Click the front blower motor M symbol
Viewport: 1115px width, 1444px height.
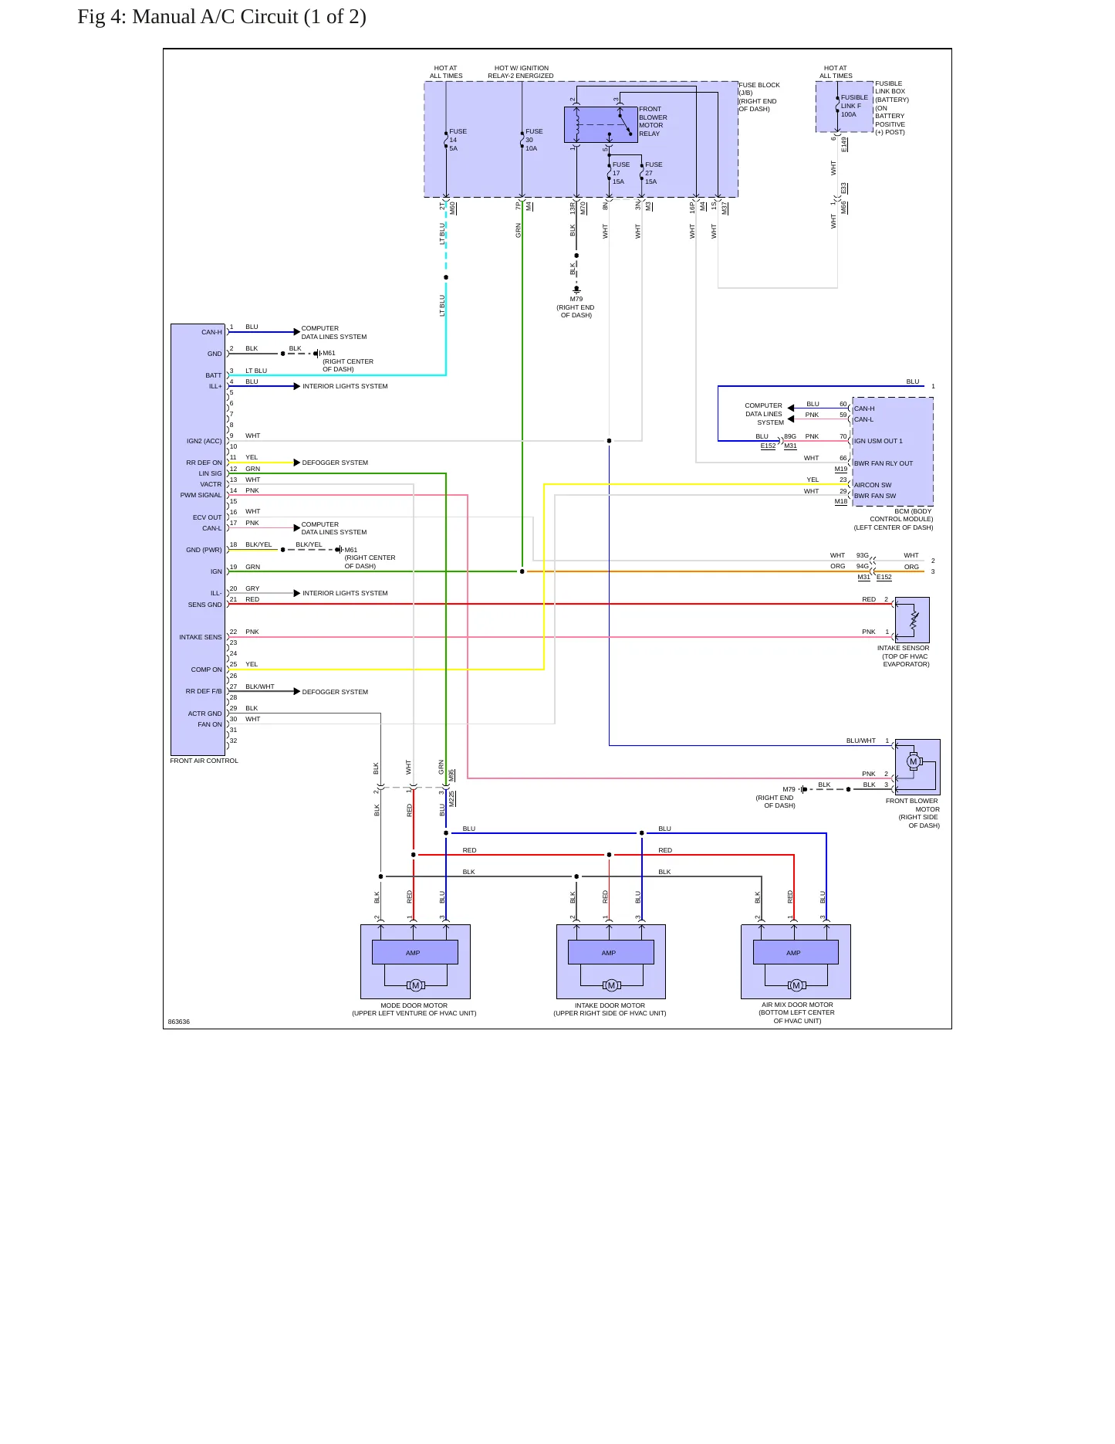point(914,761)
